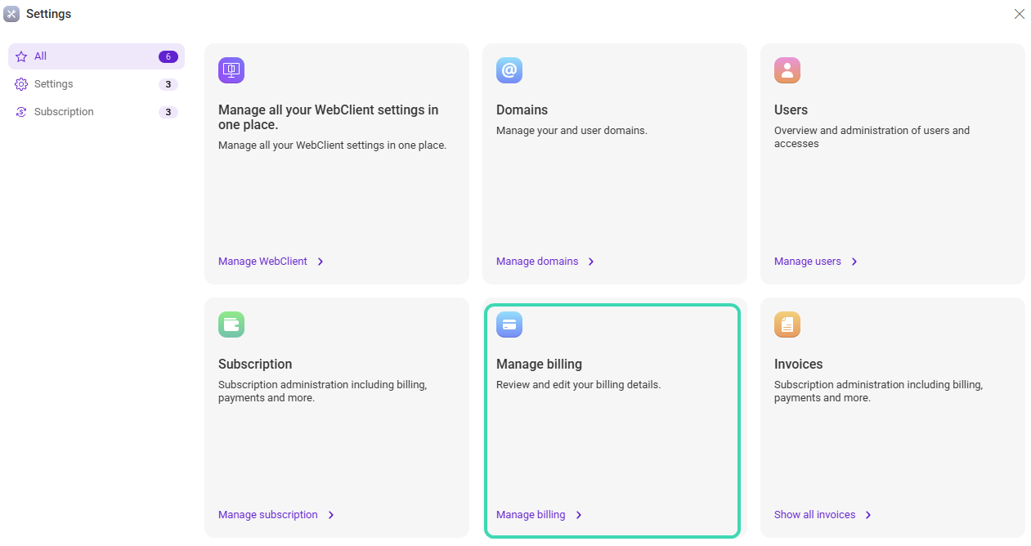The width and height of the screenshot is (1031, 546).
Task: Switch to the Subscription sidebar category
Action: click(x=64, y=112)
